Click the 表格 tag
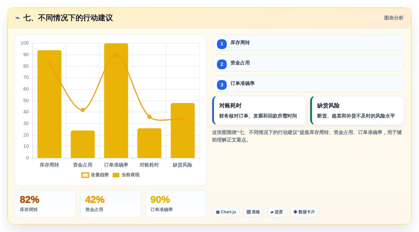Screen dimensions: 419x232 click(x=253, y=212)
